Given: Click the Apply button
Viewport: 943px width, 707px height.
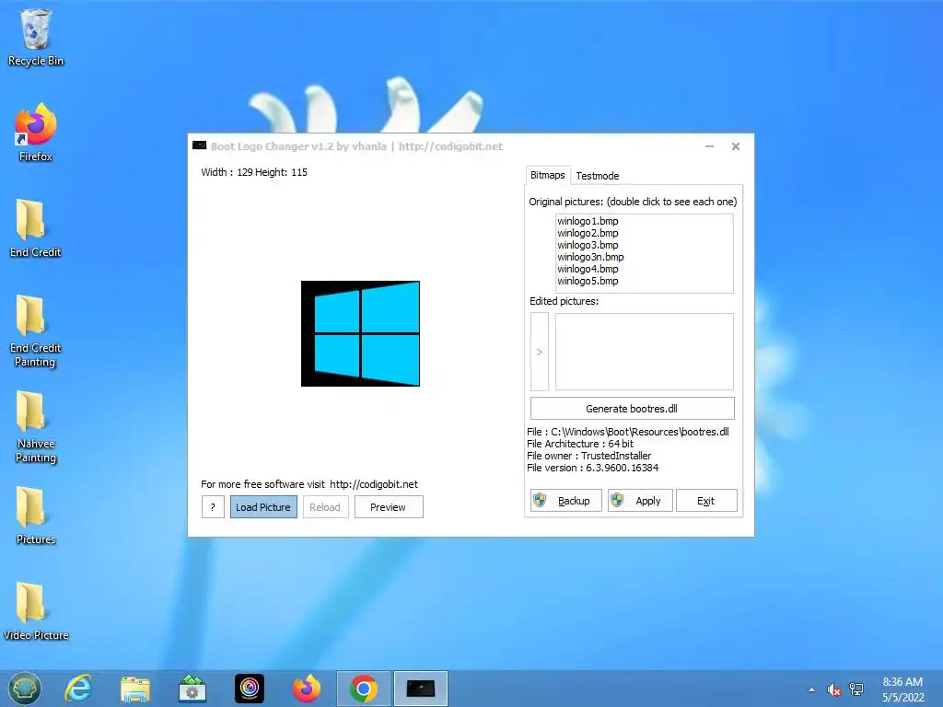Looking at the screenshot, I should (x=640, y=500).
